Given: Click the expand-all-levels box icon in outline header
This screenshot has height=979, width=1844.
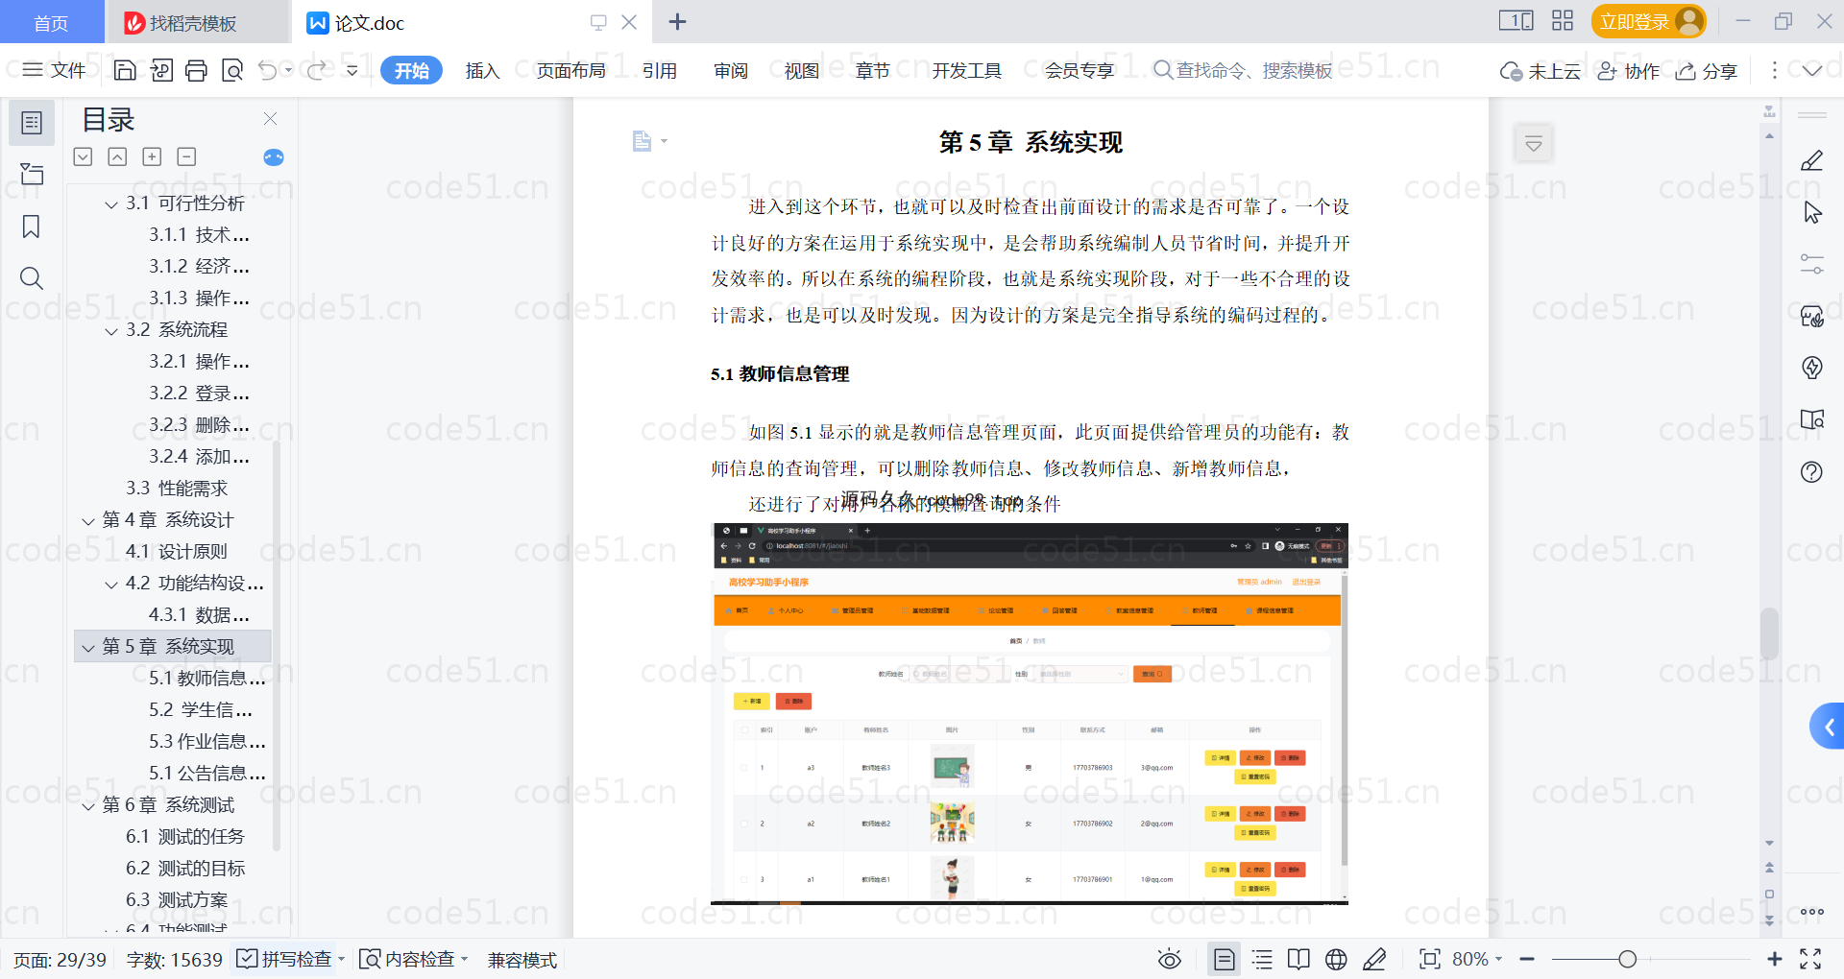Looking at the screenshot, I should tap(152, 156).
